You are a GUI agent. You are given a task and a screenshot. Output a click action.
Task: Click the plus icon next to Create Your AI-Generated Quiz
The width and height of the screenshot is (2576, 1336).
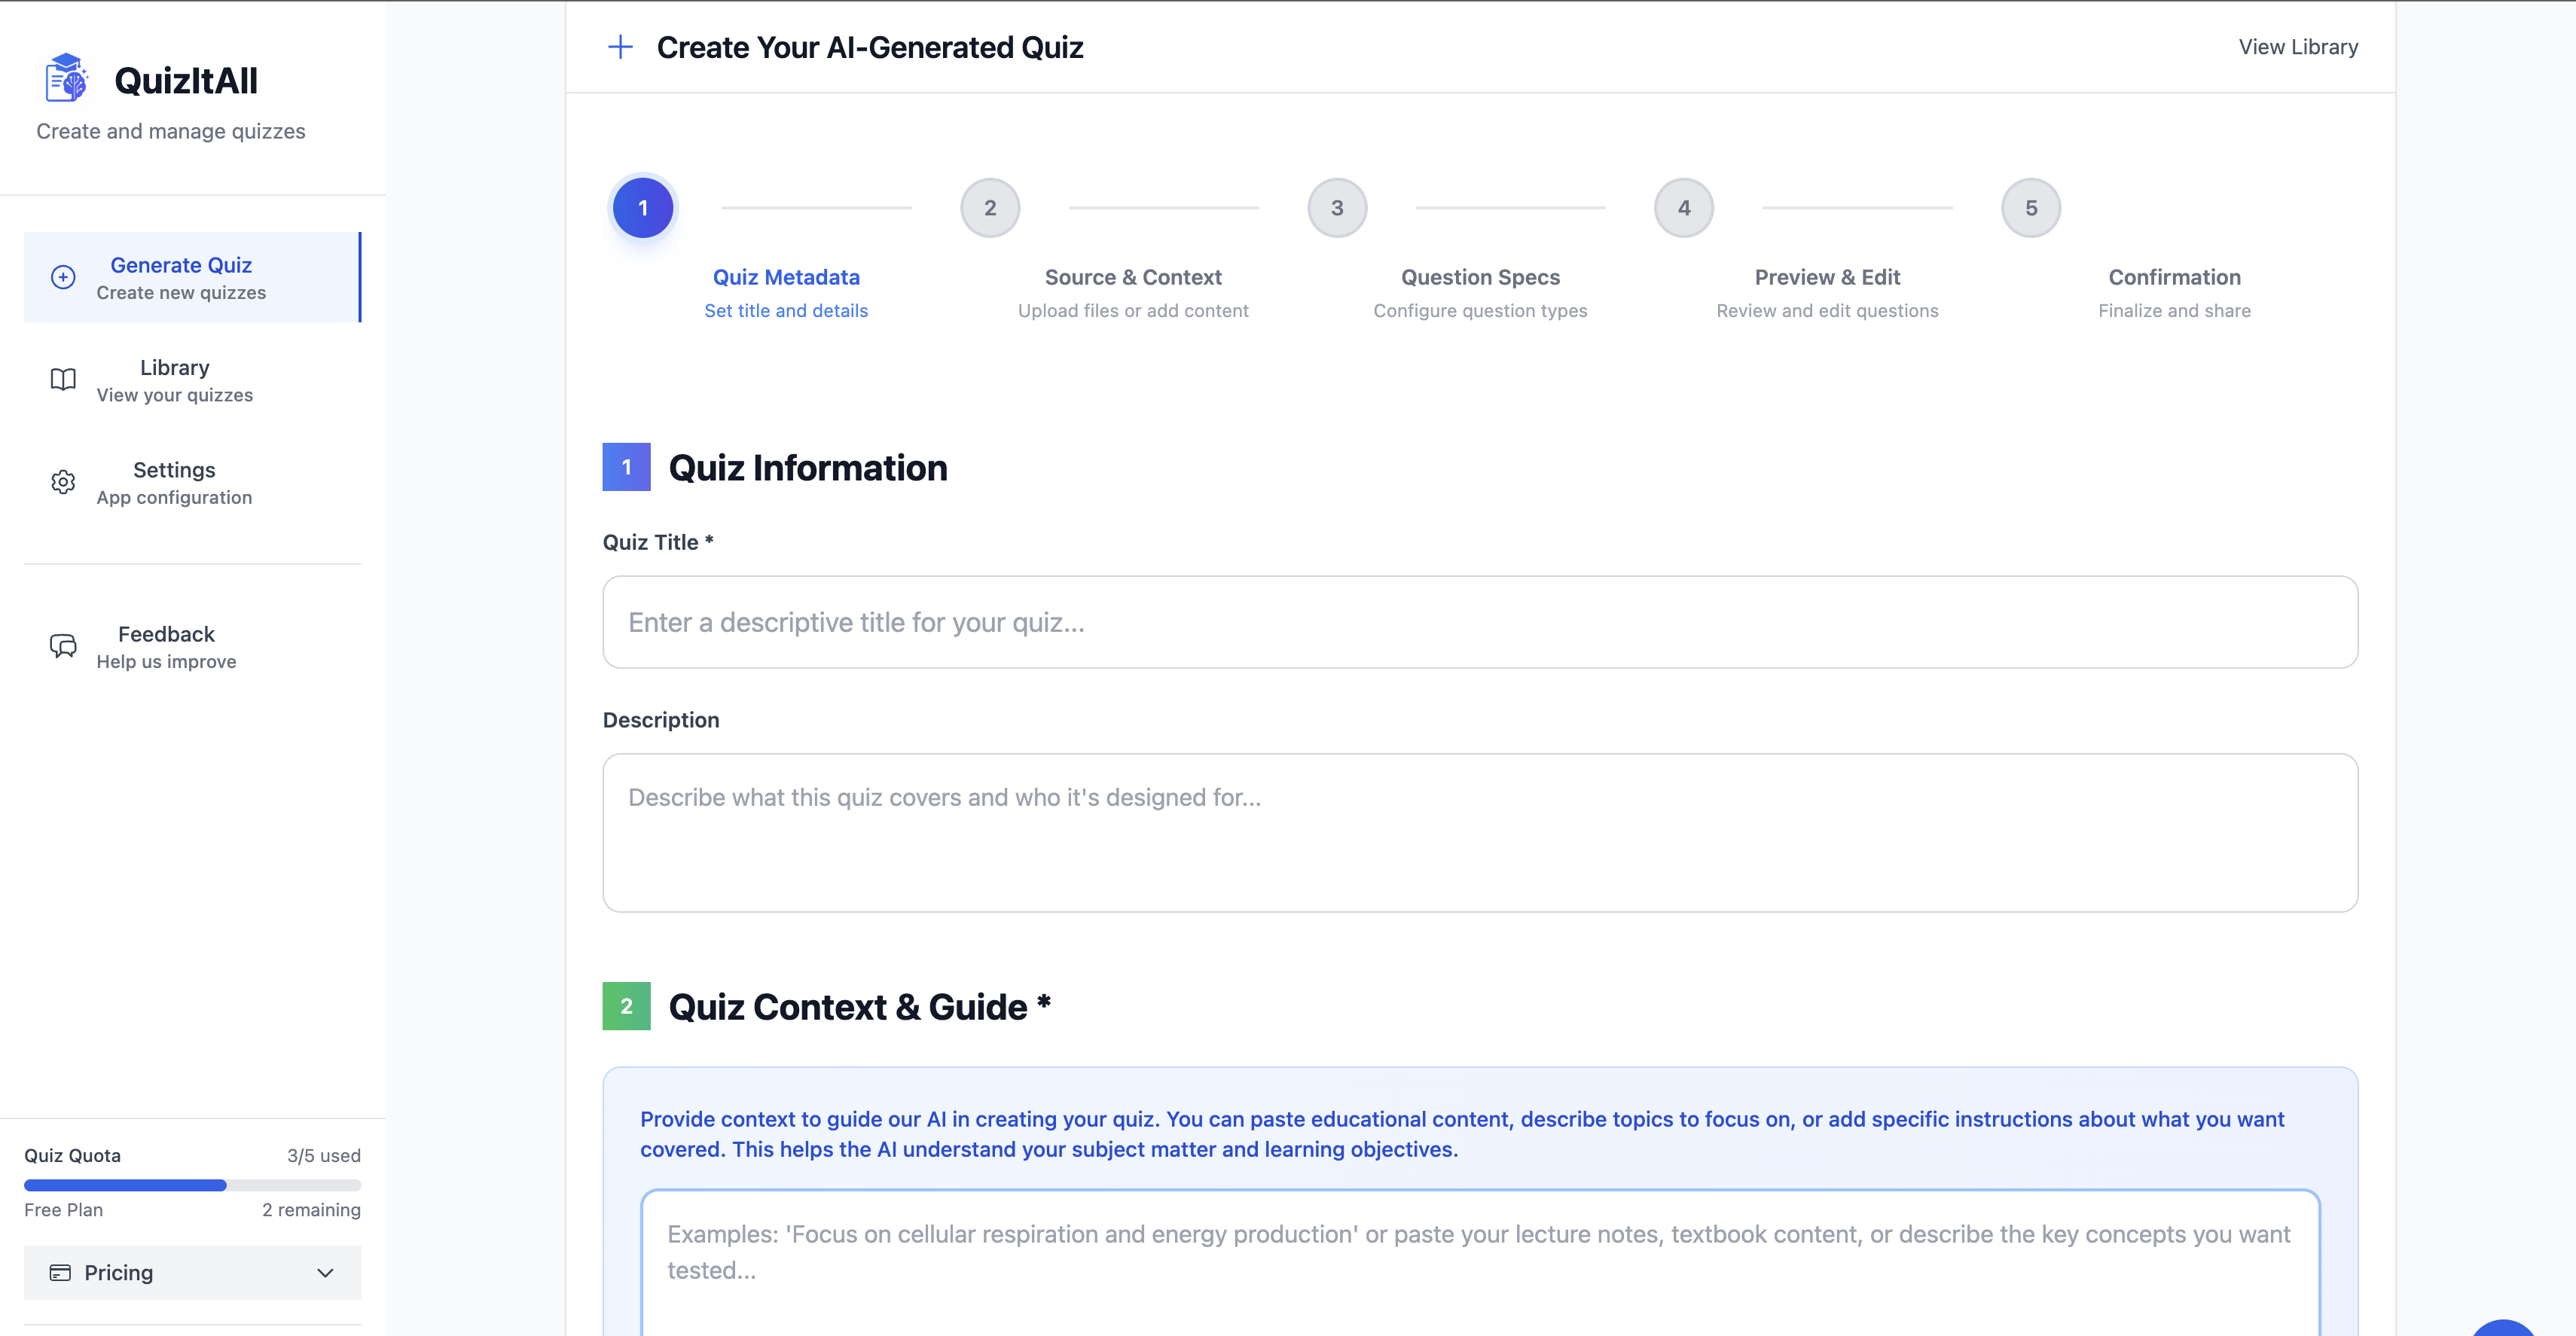[620, 47]
